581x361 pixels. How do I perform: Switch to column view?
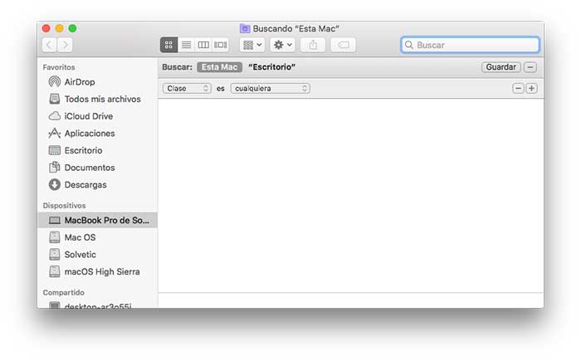coord(203,45)
